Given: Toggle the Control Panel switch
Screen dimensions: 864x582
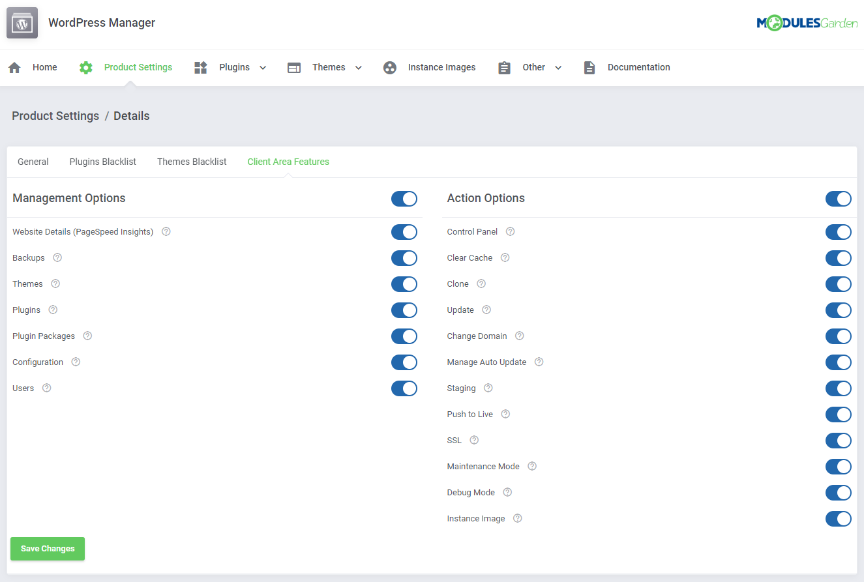Looking at the screenshot, I should pos(839,232).
